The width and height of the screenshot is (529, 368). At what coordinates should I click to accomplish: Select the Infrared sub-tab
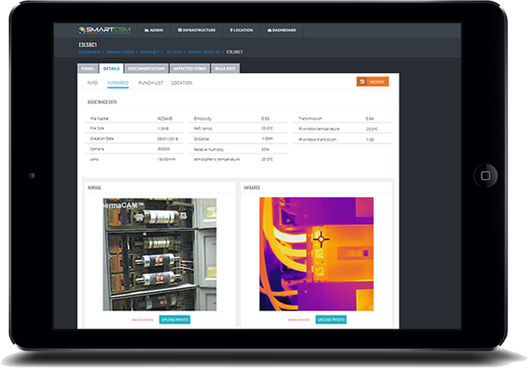[x=118, y=83]
